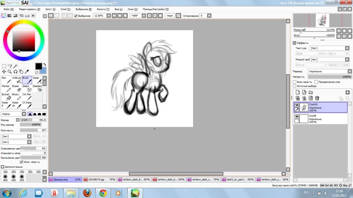Open the Текстура dropdown
Viewport: 353px width, 198px height.
tap(329, 48)
